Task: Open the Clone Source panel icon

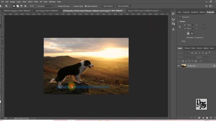Action: (x=173, y=30)
